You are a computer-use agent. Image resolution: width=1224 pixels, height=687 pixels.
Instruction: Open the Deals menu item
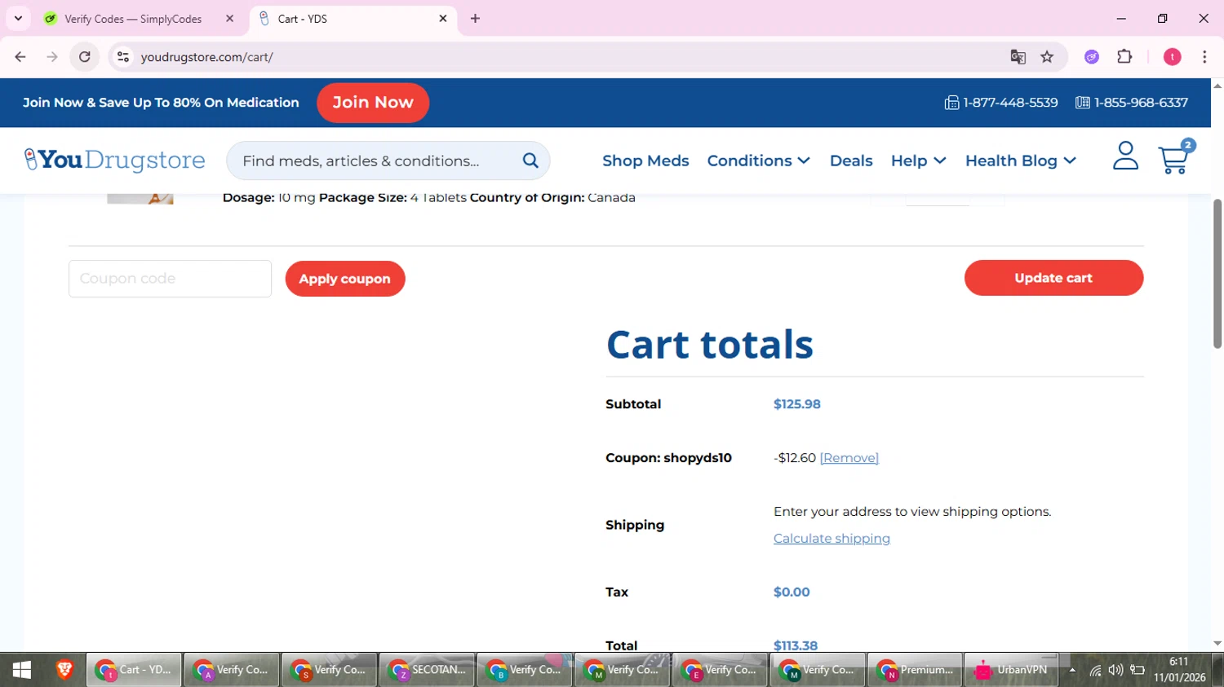(851, 161)
